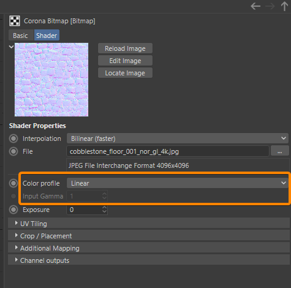Image resolution: width=291 pixels, height=288 pixels.
Task: Click the cobblestone normal map preview
Action: (x=51, y=80)
